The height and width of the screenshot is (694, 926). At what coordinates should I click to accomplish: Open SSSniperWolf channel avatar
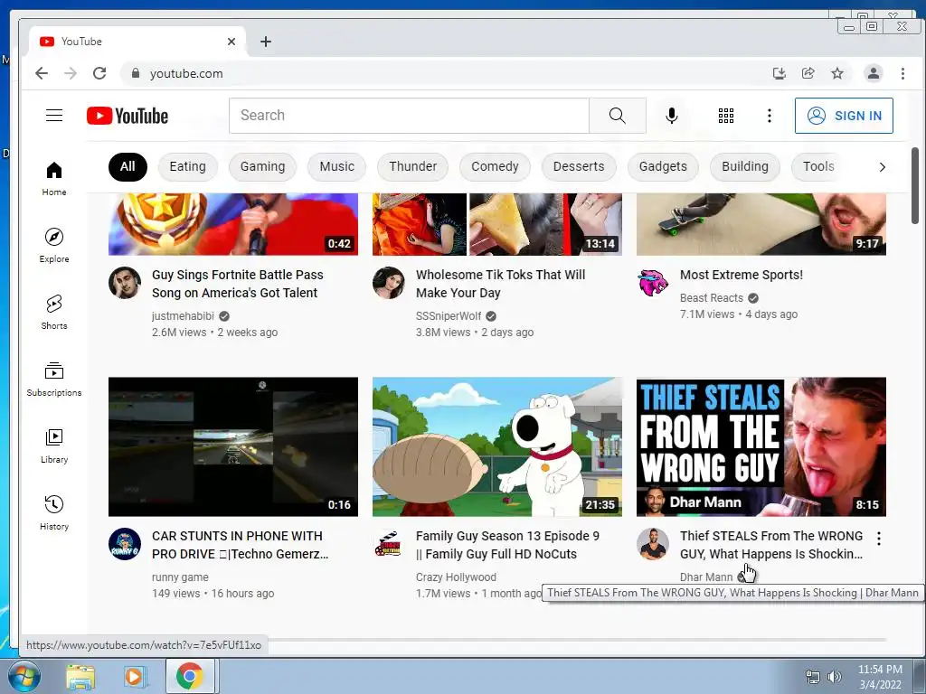[389, 283]
